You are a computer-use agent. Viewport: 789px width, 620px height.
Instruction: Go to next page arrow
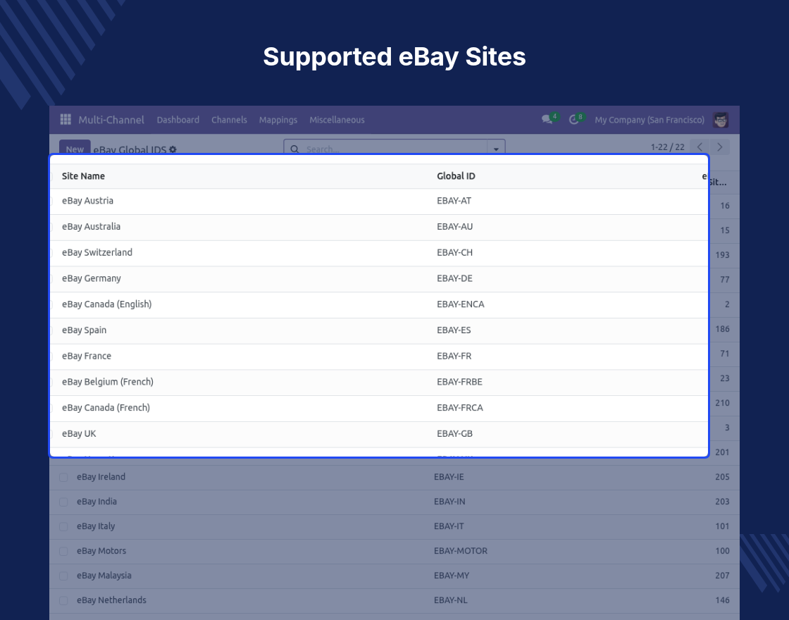pos(719,147)
